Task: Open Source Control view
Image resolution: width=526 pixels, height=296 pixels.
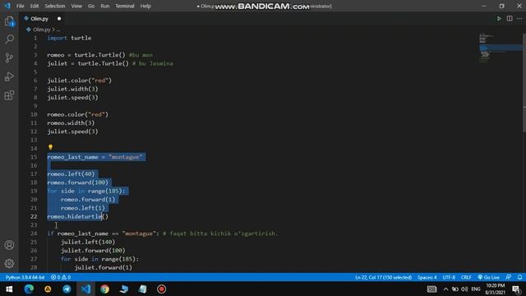Action: (9, 58)
